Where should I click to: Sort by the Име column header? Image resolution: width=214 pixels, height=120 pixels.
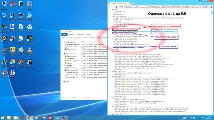pyautogui.click(x=82, y=41)
